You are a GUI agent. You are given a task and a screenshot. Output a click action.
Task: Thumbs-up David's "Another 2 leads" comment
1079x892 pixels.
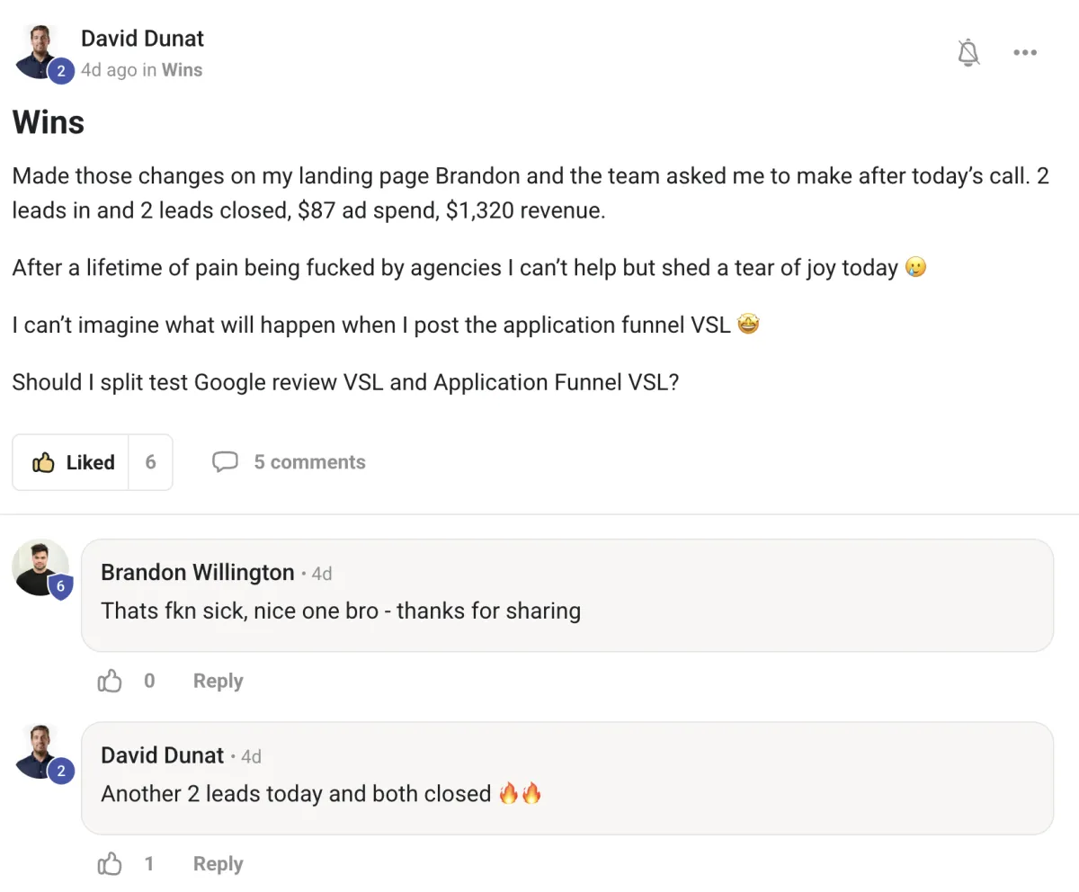(x=110, y=865)
